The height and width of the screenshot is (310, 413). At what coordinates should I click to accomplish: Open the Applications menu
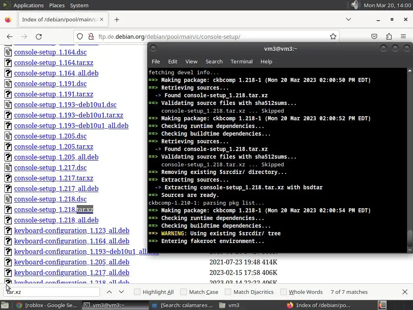(29, 5)
